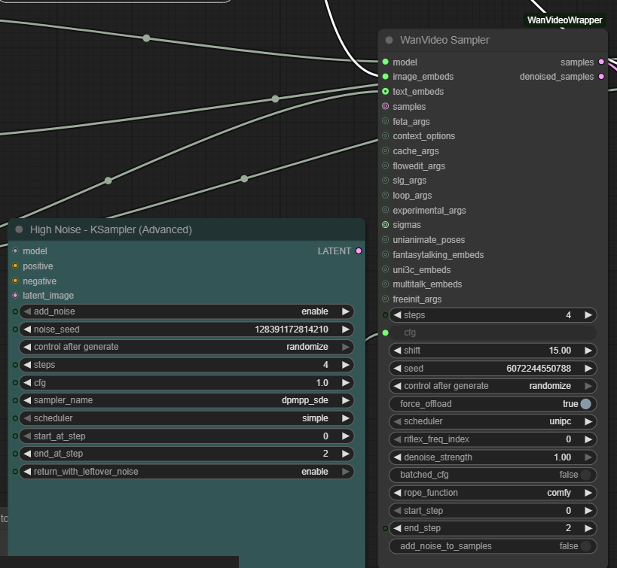617x568 pixels.
Task: Decrease shift value with left arrow
Action: pos(398,351)
